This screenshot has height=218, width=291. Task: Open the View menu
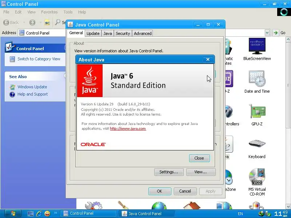click(x=31, y=12)
